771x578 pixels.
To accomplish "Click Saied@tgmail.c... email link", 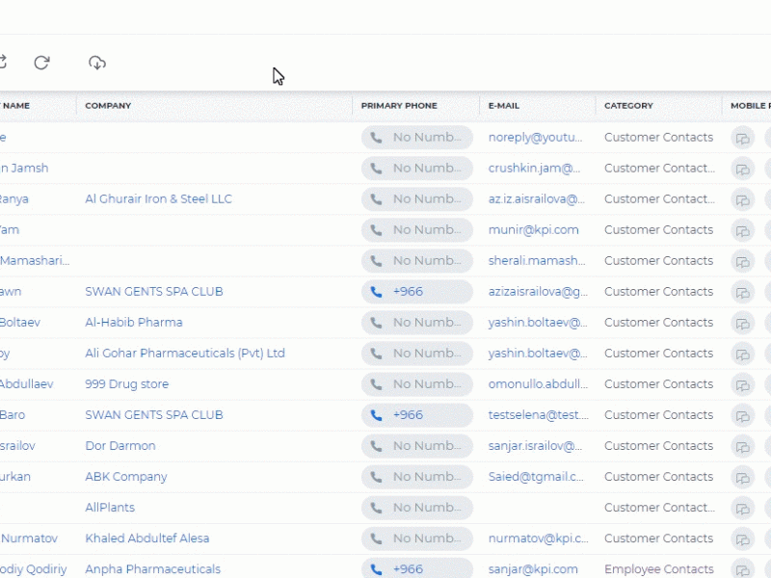I will click(x=536, y=477).
